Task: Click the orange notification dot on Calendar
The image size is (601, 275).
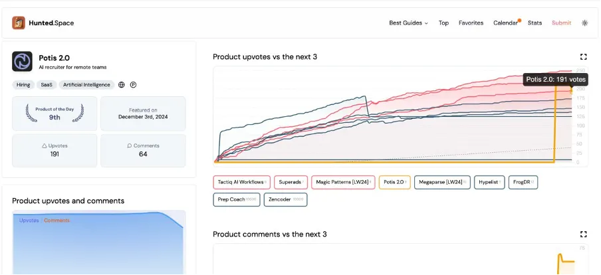Action: (519, 20)
